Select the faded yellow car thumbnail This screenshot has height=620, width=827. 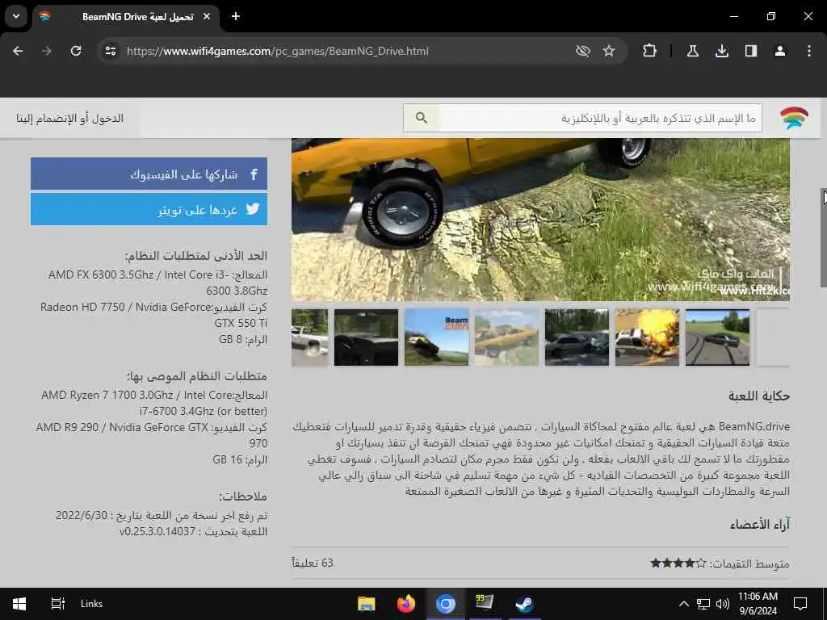506,337
